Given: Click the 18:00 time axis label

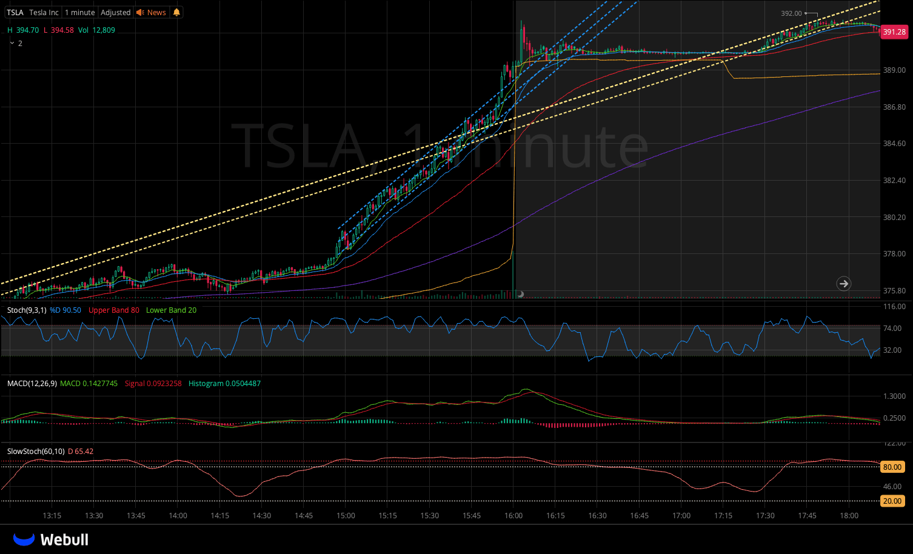Looking at the screenshot, I should [849, 516].
